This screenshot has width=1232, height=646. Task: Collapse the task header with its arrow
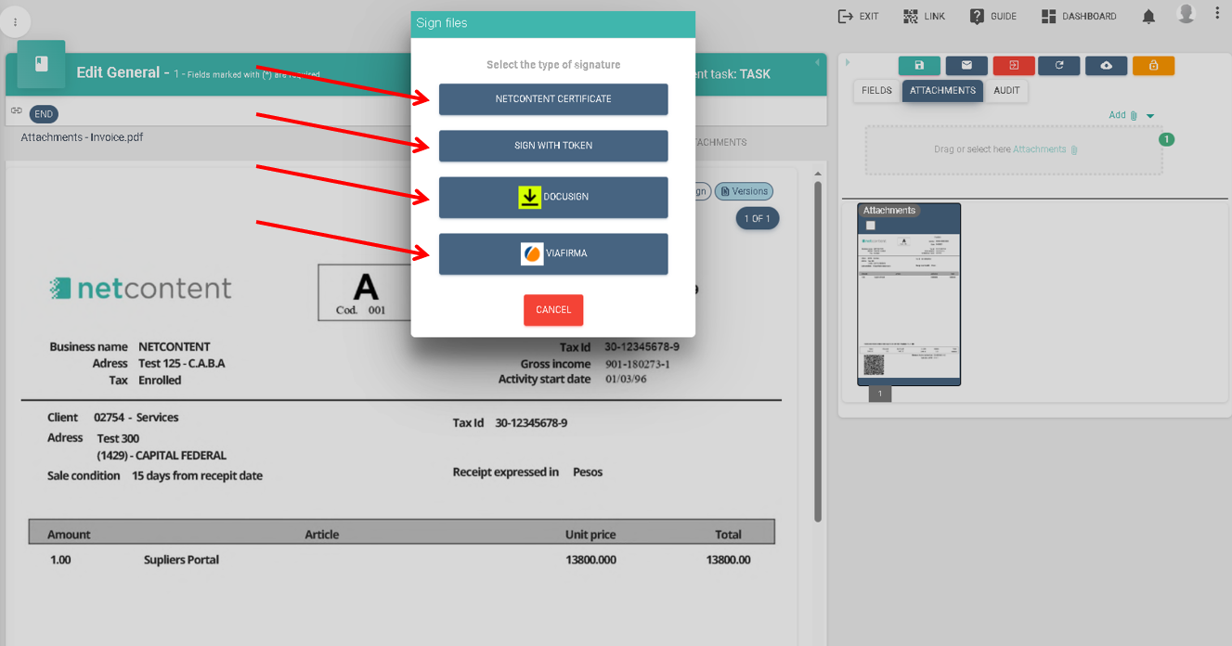pyautogui.click(x=817, y=62)
